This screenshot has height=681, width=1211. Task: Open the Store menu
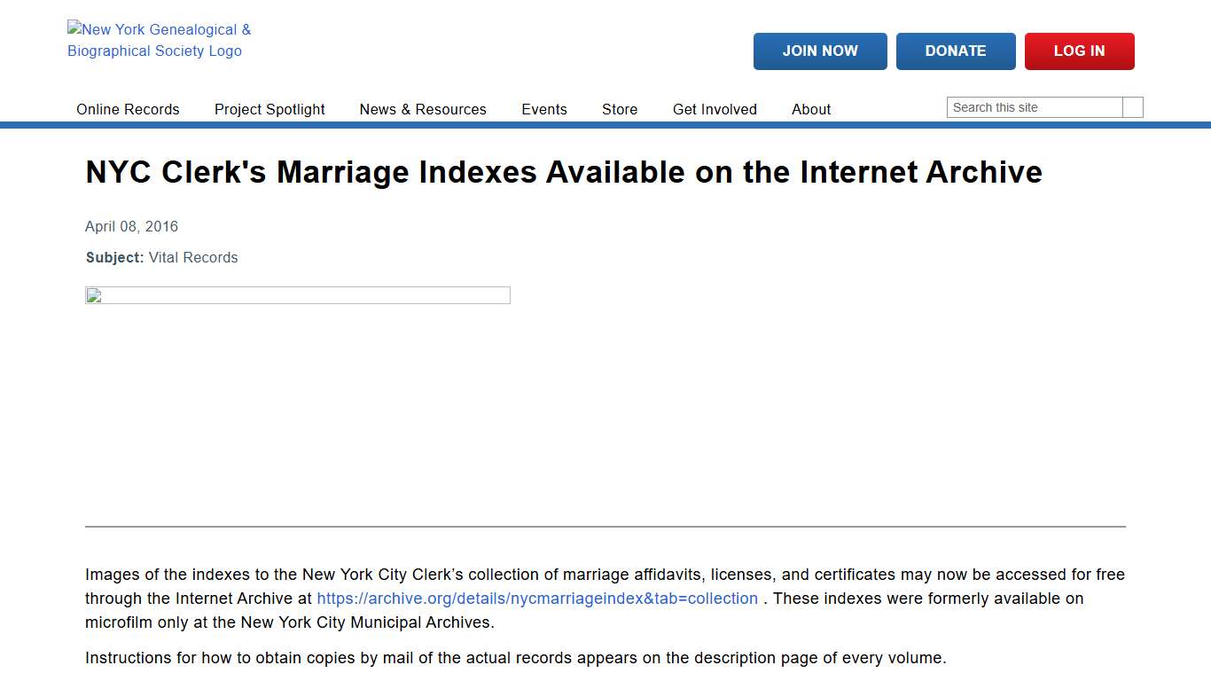(619, 109)
